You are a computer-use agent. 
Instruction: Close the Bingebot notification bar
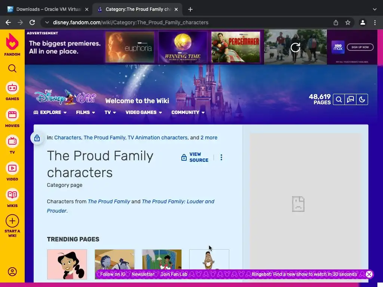tap(369, 274)
